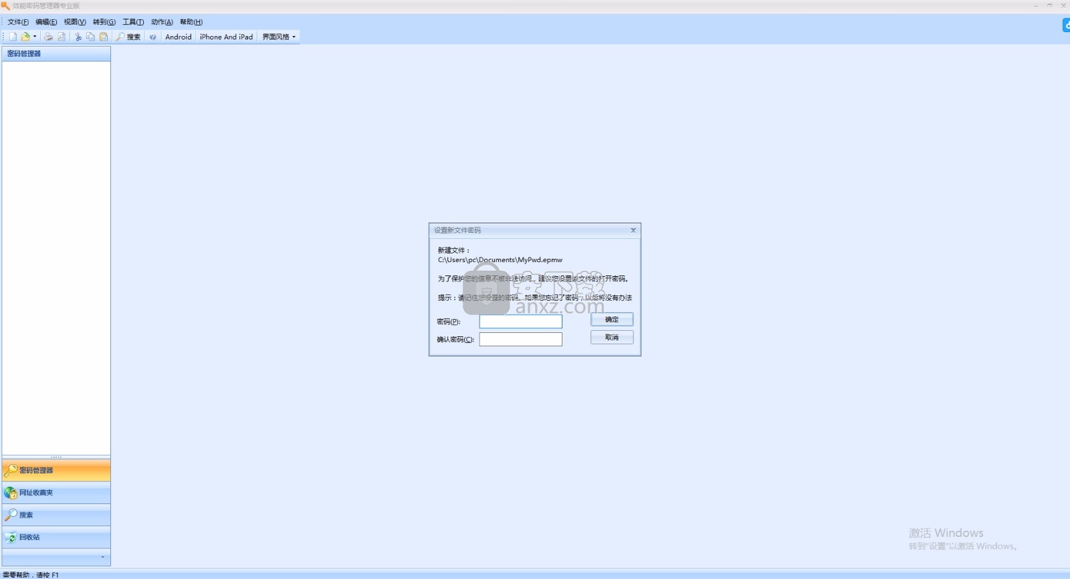Viewport: 1070px width, 579px height.
Task: Click the 取消 button in dialog
Action: click(x=612, y=338)
